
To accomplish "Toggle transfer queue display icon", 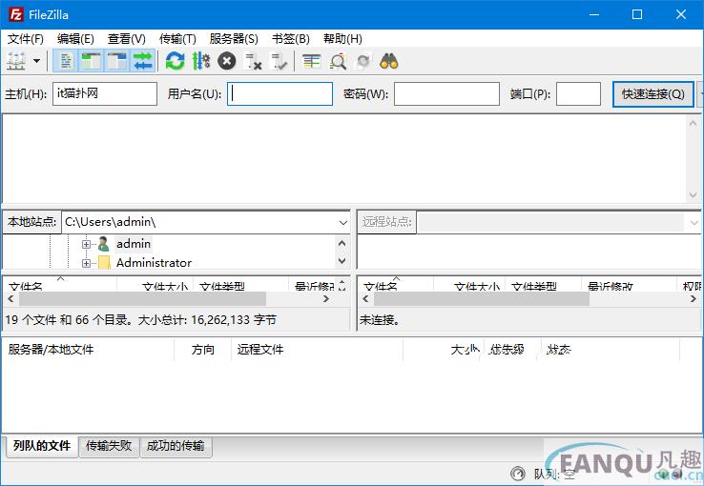I will pyautogui.click(x=143, y=61).
